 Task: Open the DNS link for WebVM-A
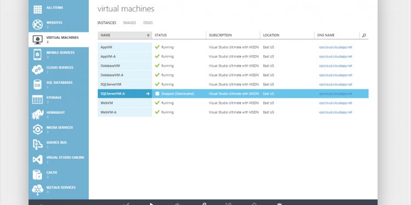coord(335,112)
